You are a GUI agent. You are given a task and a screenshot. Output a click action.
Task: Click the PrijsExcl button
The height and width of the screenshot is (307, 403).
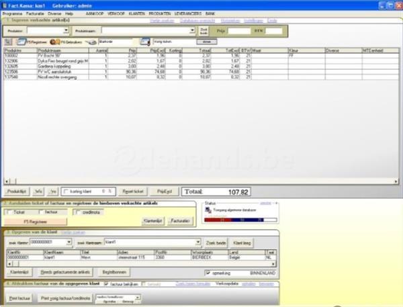[x=165, y=191]
